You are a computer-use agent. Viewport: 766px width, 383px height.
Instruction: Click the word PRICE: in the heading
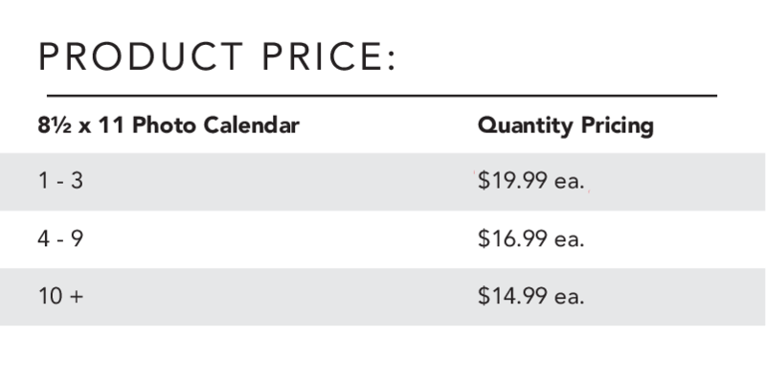[x=328, y=56]
